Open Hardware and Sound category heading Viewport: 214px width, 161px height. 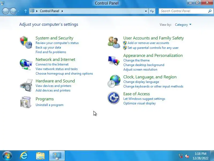tap(55, 81)
